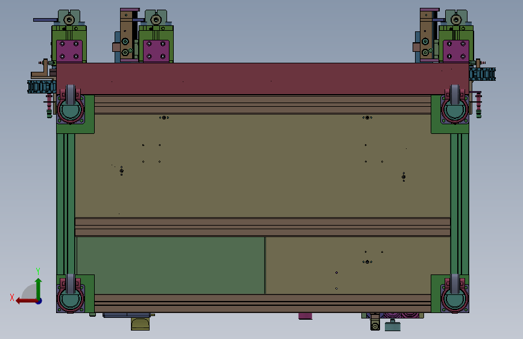Select the right green vertical frame rail
The height and width of the screenshot is (339, 523).
click(x=460, y=204)
